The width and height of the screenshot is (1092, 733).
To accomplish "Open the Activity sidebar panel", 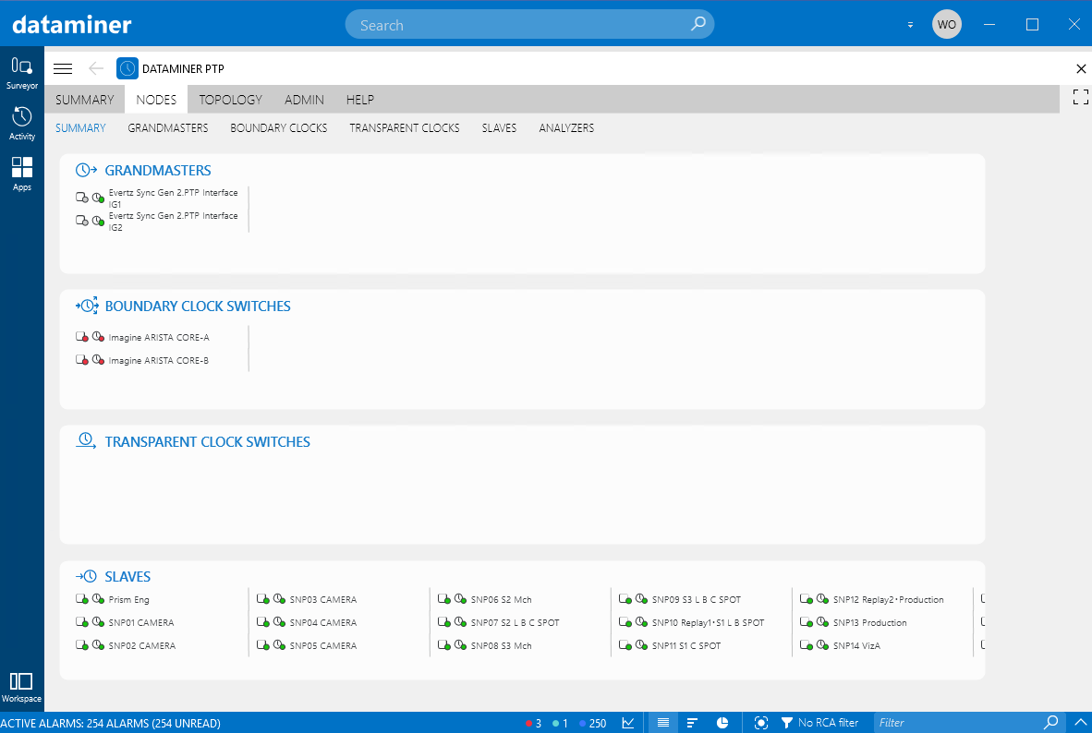I will [x=21, y=123].
